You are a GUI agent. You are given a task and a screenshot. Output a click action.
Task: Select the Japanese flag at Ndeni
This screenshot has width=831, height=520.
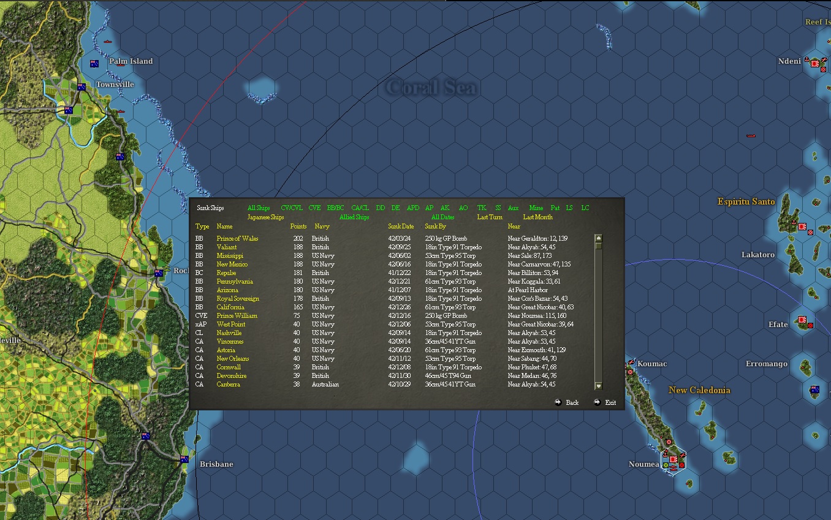[816, 63]
